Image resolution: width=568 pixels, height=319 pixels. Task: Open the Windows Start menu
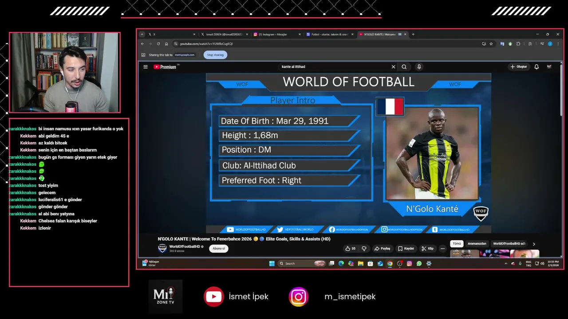(x=272, y=264)
